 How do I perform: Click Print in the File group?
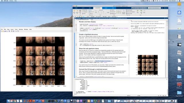[x=84, y=13]
